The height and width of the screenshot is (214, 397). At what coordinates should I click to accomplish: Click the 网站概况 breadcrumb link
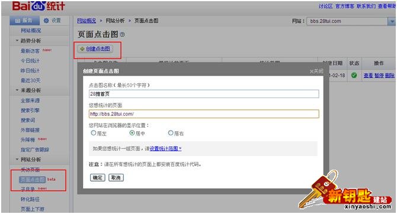click(87, 21)
